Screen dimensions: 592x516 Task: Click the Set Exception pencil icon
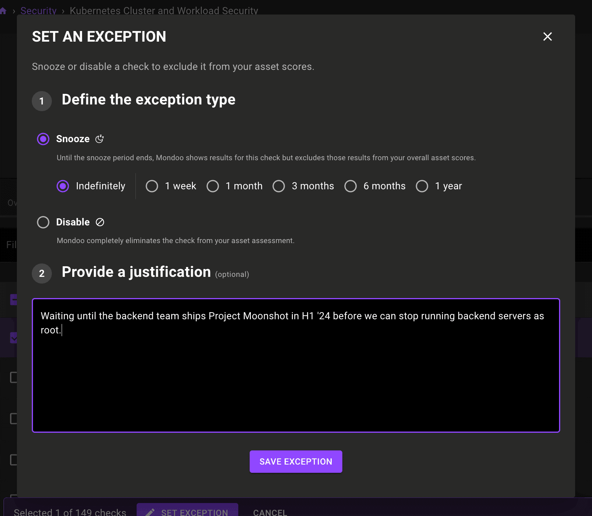click(x=150, y=512)
